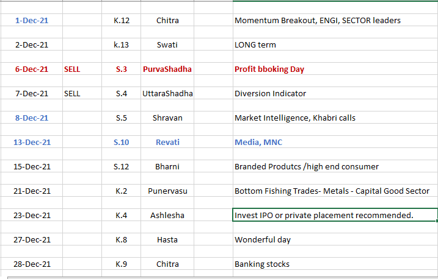Select the date cell 21-Dec-21
Image resolution: width=438 pixels, height=279 pixels.
pos(32,191)
